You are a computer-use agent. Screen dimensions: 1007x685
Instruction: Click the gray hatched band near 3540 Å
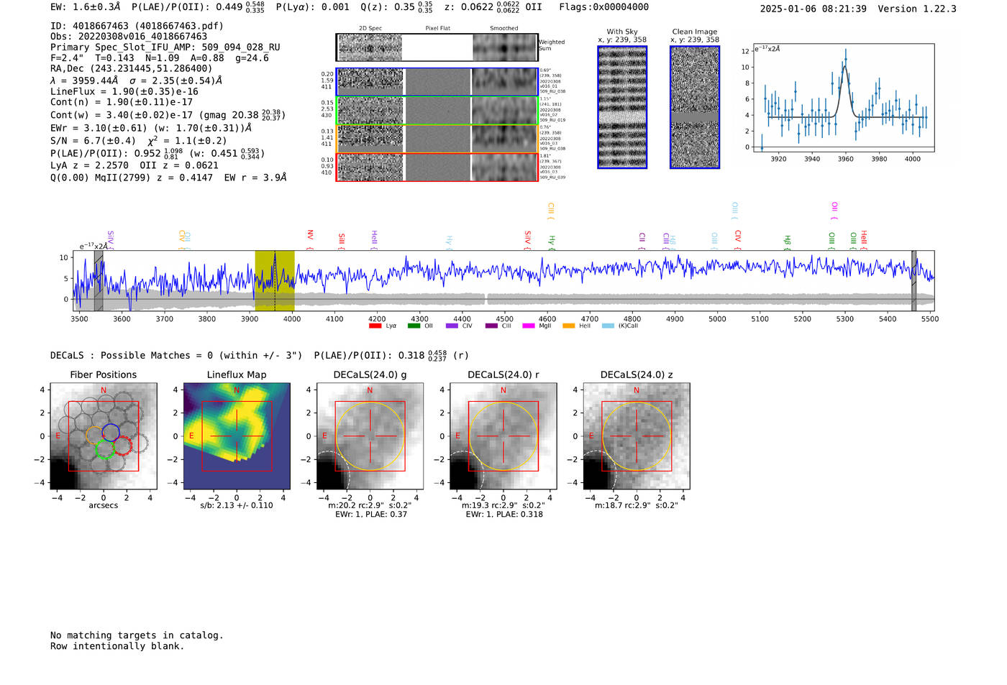pos(99,280)
